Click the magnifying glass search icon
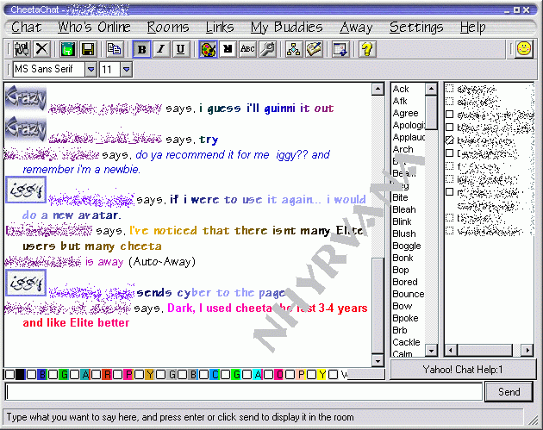 pyautogui.click(x=267, y=49)
